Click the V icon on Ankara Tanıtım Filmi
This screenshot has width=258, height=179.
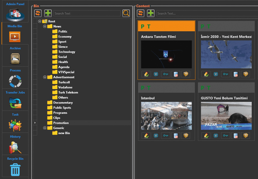156,74
